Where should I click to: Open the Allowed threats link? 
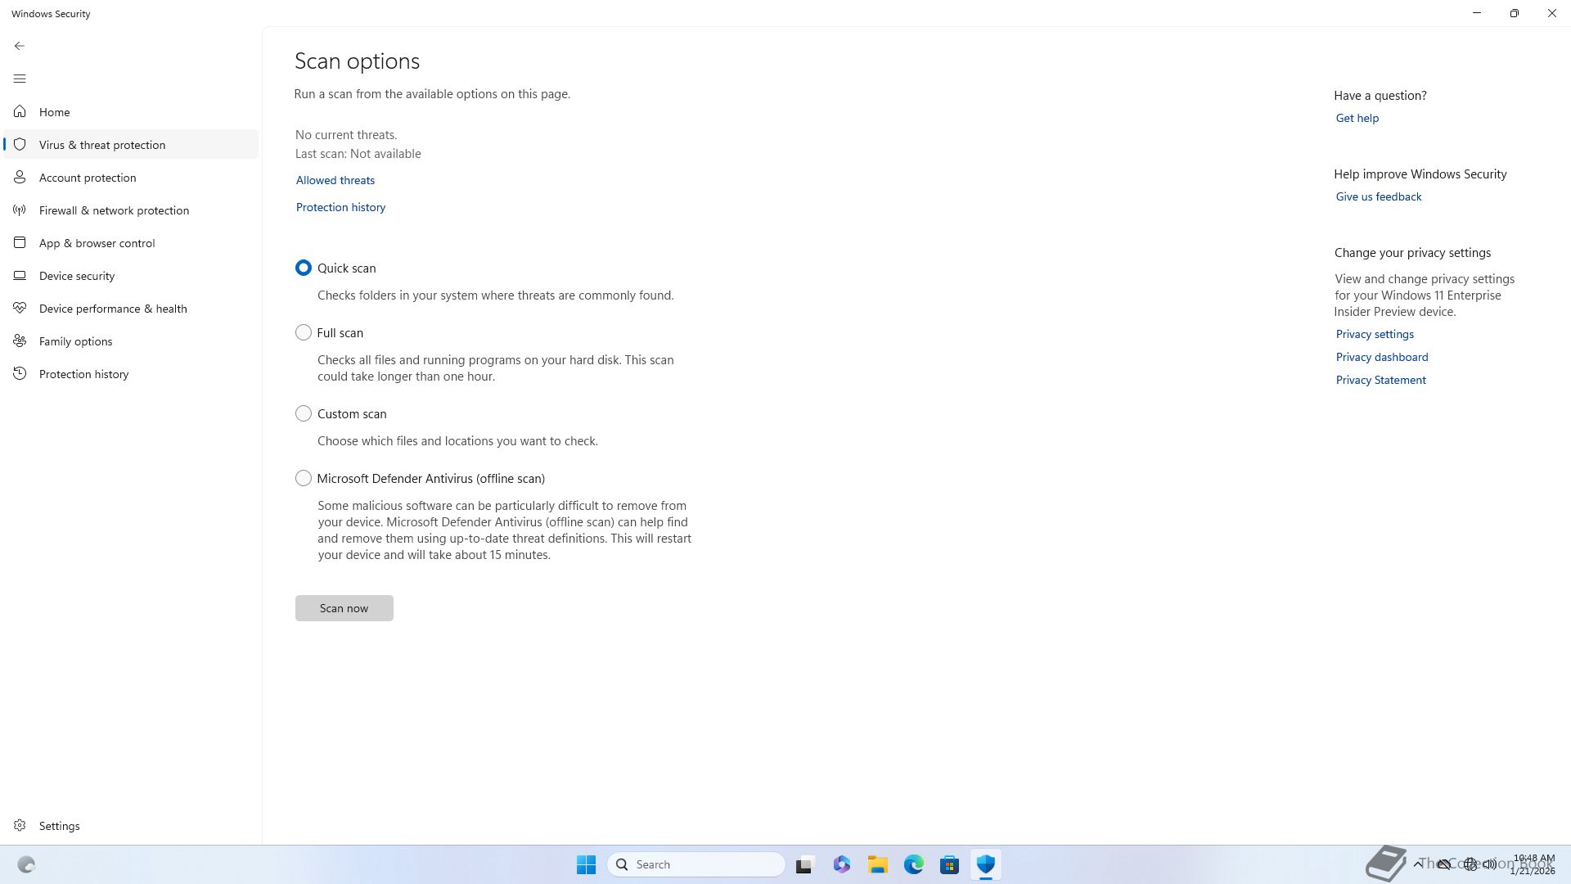click(335, 180)
